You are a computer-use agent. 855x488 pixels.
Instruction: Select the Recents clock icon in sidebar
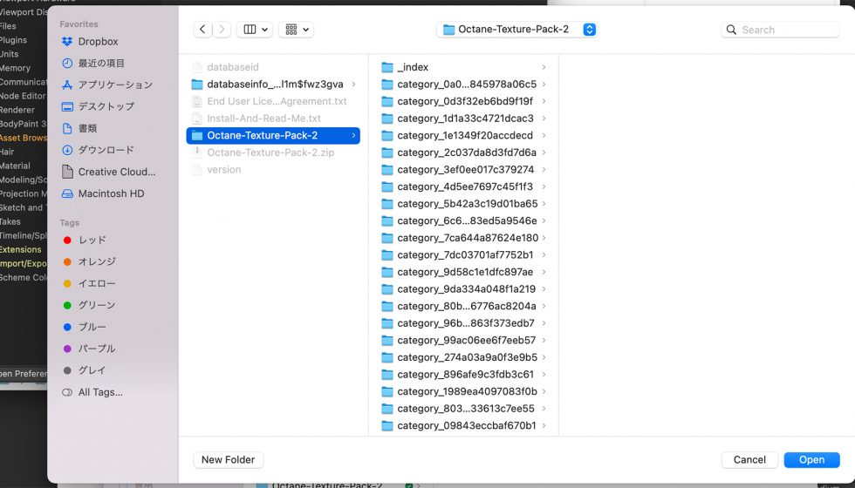pos(67,64)
